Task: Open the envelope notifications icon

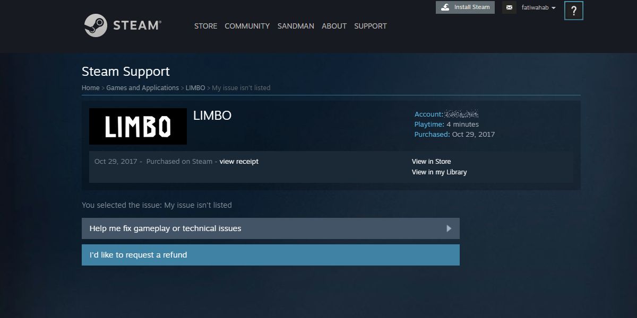Action: pos(509,7)
